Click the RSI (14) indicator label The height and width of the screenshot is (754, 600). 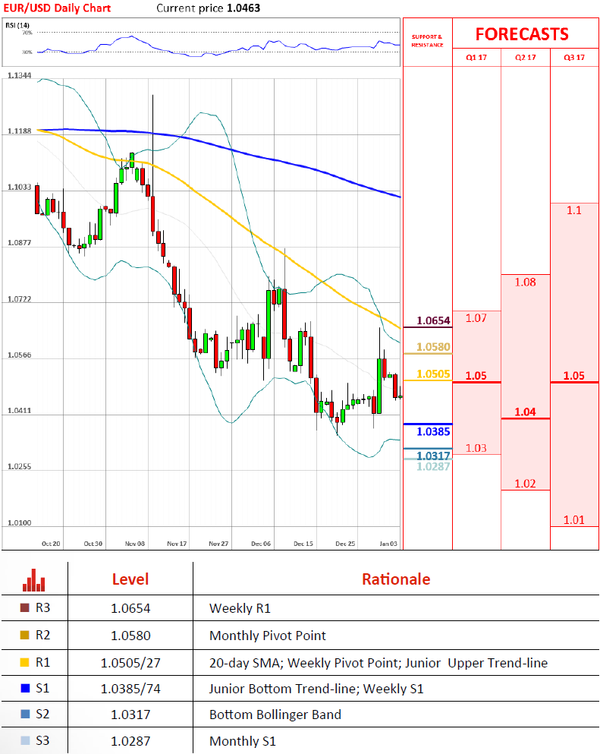tap(17, 25)
